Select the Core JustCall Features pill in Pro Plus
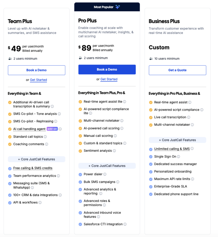Viewport: 218px width, 237px height. tap(107, 165)
